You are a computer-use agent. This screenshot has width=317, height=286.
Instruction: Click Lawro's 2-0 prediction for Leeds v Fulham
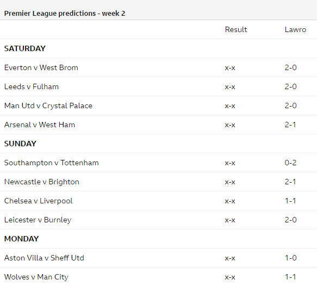tap(290, 86)
